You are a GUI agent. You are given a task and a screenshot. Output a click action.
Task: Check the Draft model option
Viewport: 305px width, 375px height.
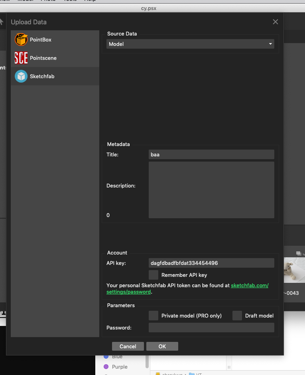pyautogui.click(x=237, y=316)
